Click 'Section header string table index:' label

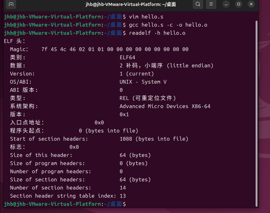[63, 196]
